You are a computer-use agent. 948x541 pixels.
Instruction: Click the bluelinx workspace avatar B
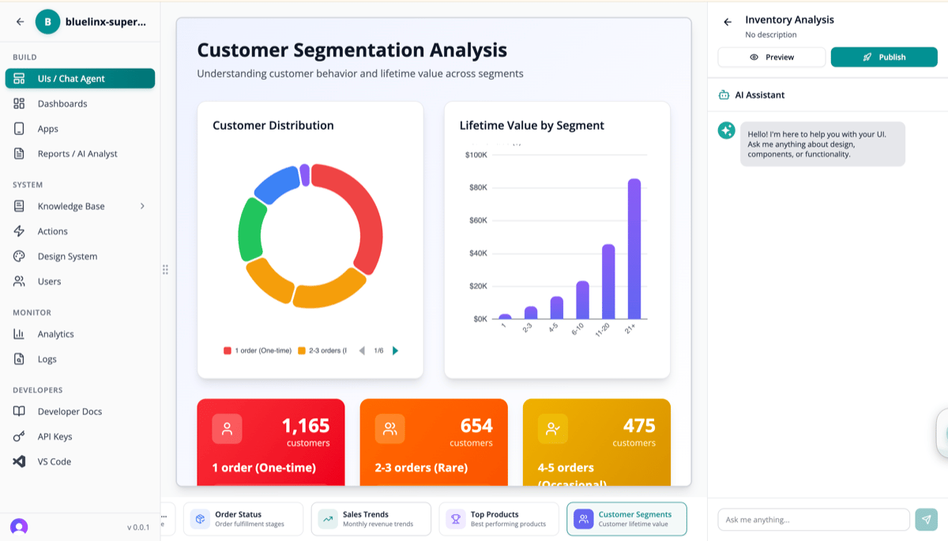47,22
